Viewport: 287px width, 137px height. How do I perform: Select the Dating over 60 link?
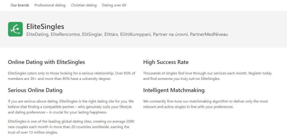click(114, 5)
